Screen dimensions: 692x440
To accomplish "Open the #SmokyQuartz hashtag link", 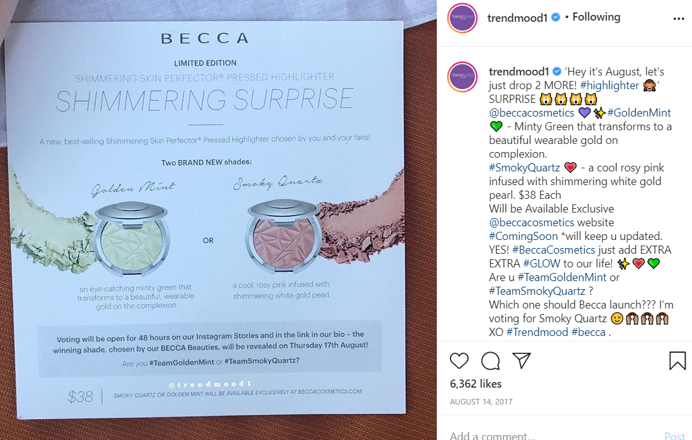I will (x=524, y=168).
